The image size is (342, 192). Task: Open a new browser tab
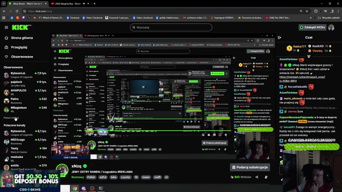click(94, 4)
